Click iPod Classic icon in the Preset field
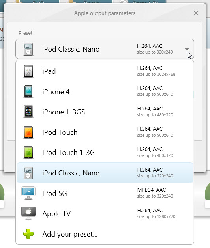 pyautogui.click(x=28, y=49)
